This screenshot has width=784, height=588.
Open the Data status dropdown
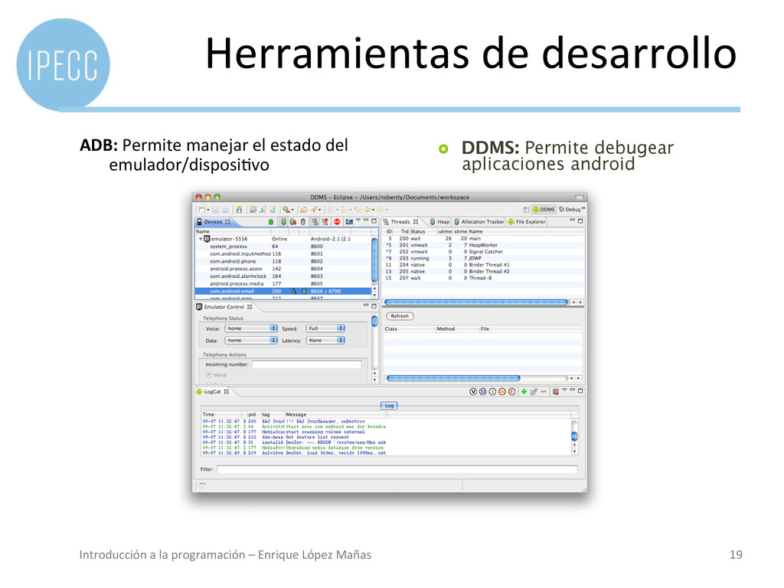tap(251, 340)
